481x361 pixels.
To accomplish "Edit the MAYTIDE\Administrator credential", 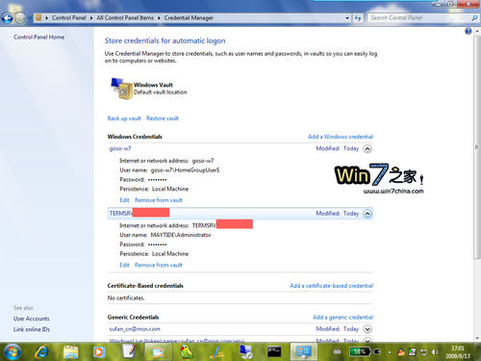I will pos(124,265).
